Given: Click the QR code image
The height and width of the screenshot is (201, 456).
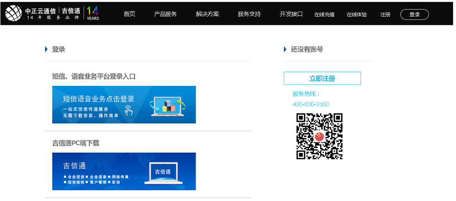Looking at the screenshot, I should point(319,136).
